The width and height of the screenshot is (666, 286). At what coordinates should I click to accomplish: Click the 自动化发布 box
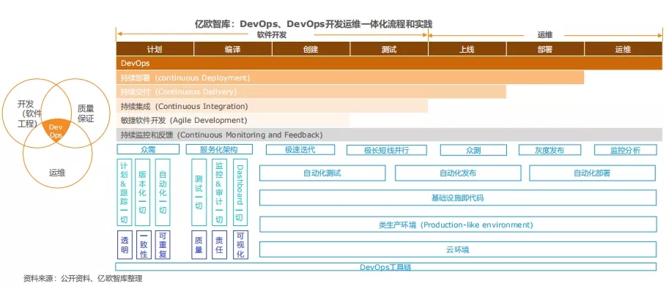pos(458,173)
